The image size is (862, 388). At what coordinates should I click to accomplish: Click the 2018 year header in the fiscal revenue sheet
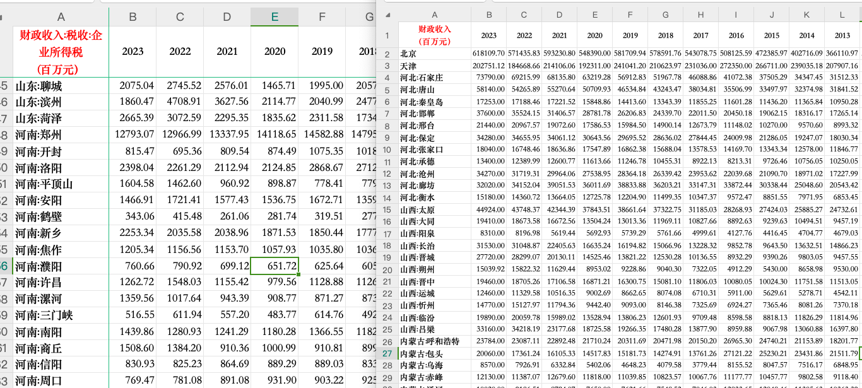click(665, 35)
